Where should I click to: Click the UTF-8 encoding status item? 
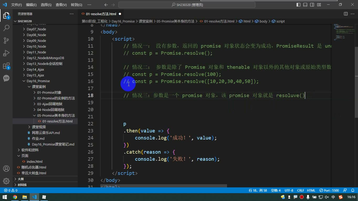point(289,190)
